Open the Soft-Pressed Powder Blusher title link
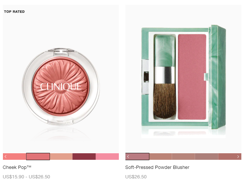Screen dimensions: 245x182 157,167
